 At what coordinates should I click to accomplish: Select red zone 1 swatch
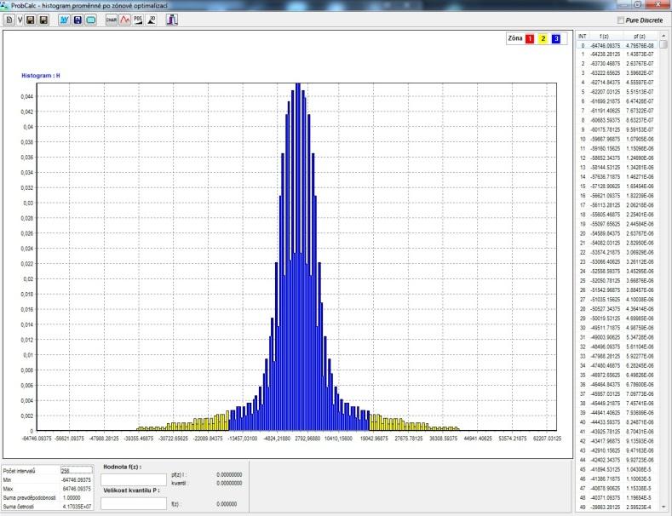(530, 38)
